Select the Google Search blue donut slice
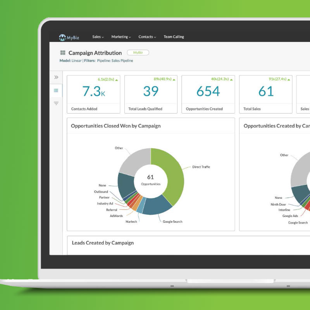Viewport: 310px width, 310px height. [156, 207]
